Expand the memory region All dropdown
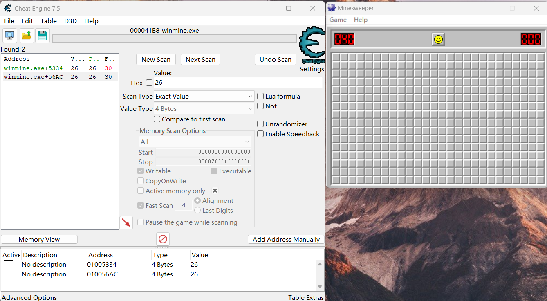The image size is (547, 301). coord(195,142)
